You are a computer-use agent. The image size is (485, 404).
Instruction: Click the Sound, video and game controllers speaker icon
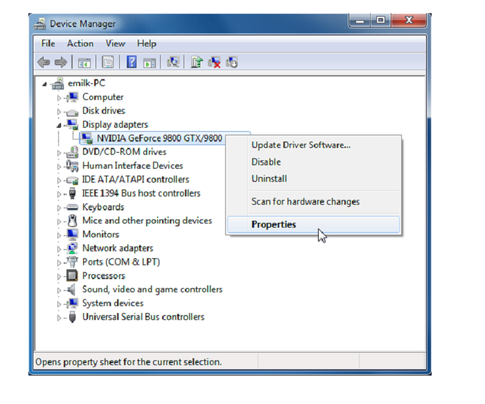pyautogui.click(x=71, y=289)
